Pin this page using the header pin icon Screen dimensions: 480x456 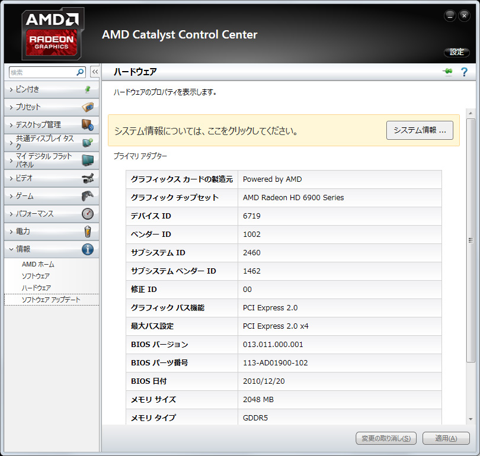coord(447,72)
